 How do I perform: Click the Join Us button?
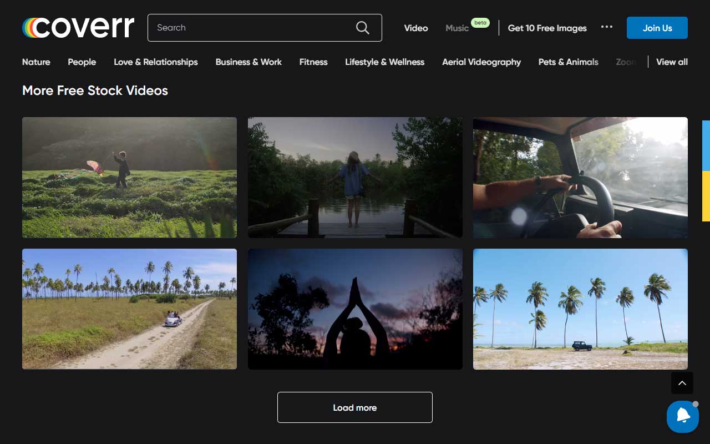(x=657, y=28)
